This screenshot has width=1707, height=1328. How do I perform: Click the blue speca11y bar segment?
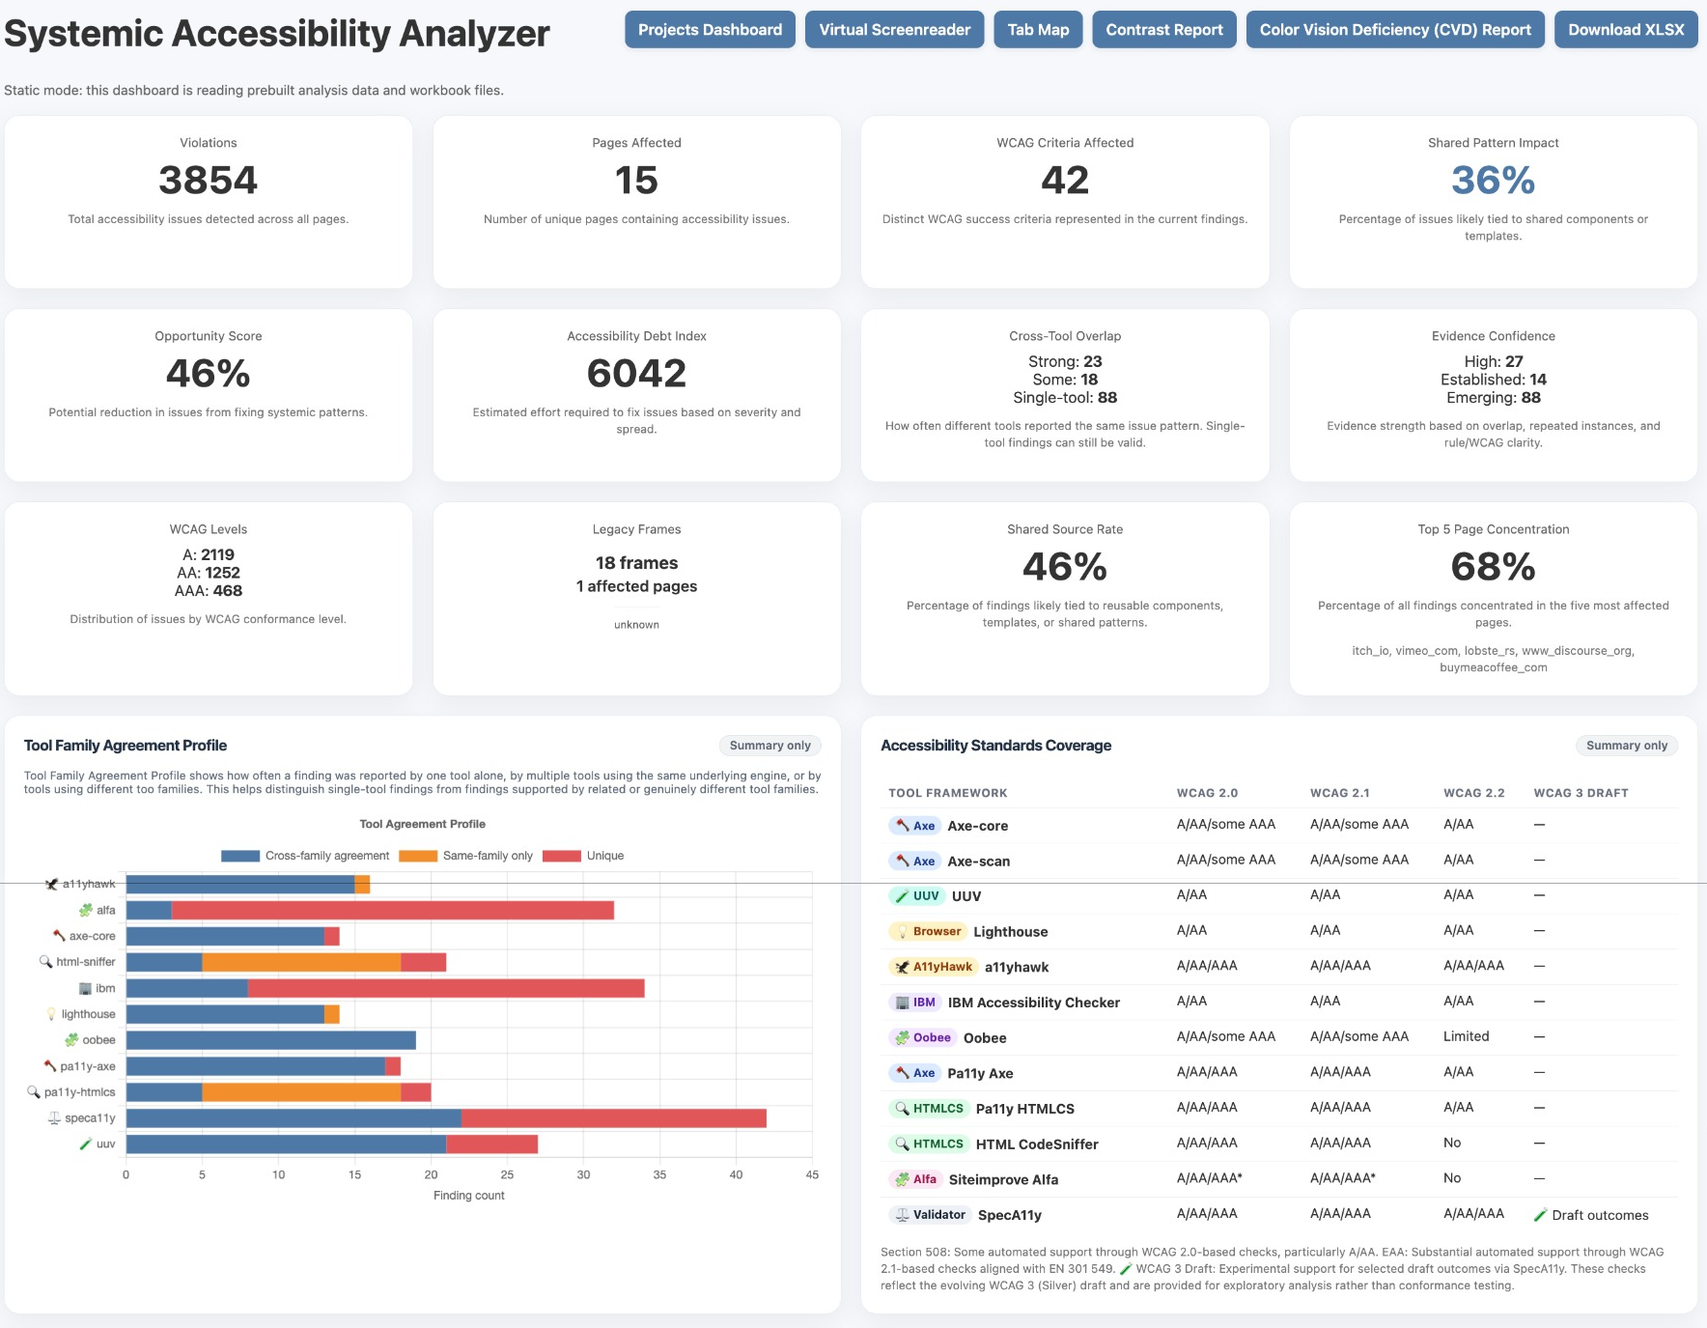(294, 1118)
